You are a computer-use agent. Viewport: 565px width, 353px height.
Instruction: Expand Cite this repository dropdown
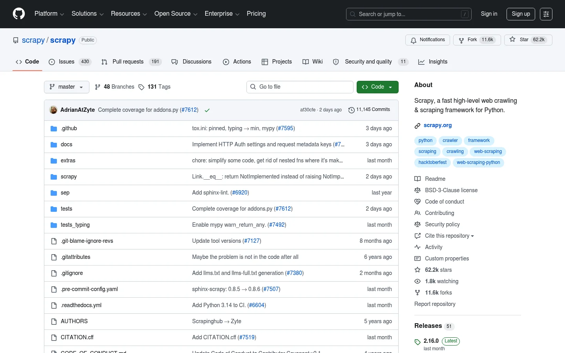(x=449, y=236)
